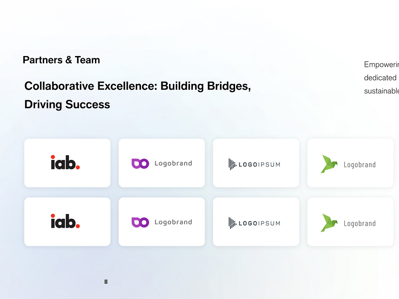
Task: Select the purple Logobrand mask logo, bottom row
Action: pos(161,222)
